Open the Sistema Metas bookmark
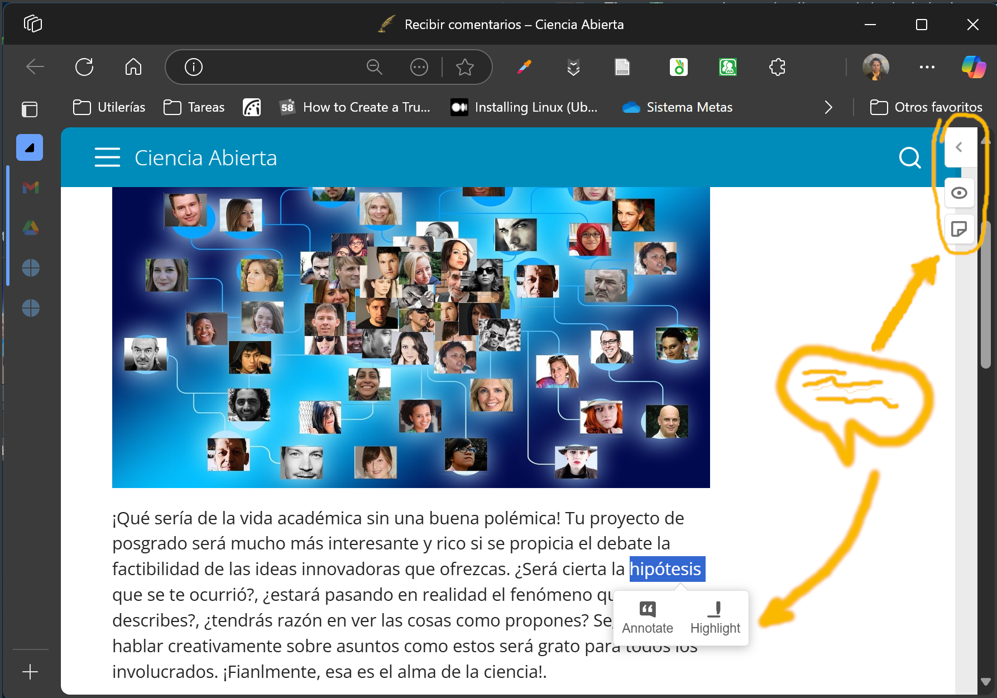The height and width of the screenshot is (698, 997). [677, 107]
